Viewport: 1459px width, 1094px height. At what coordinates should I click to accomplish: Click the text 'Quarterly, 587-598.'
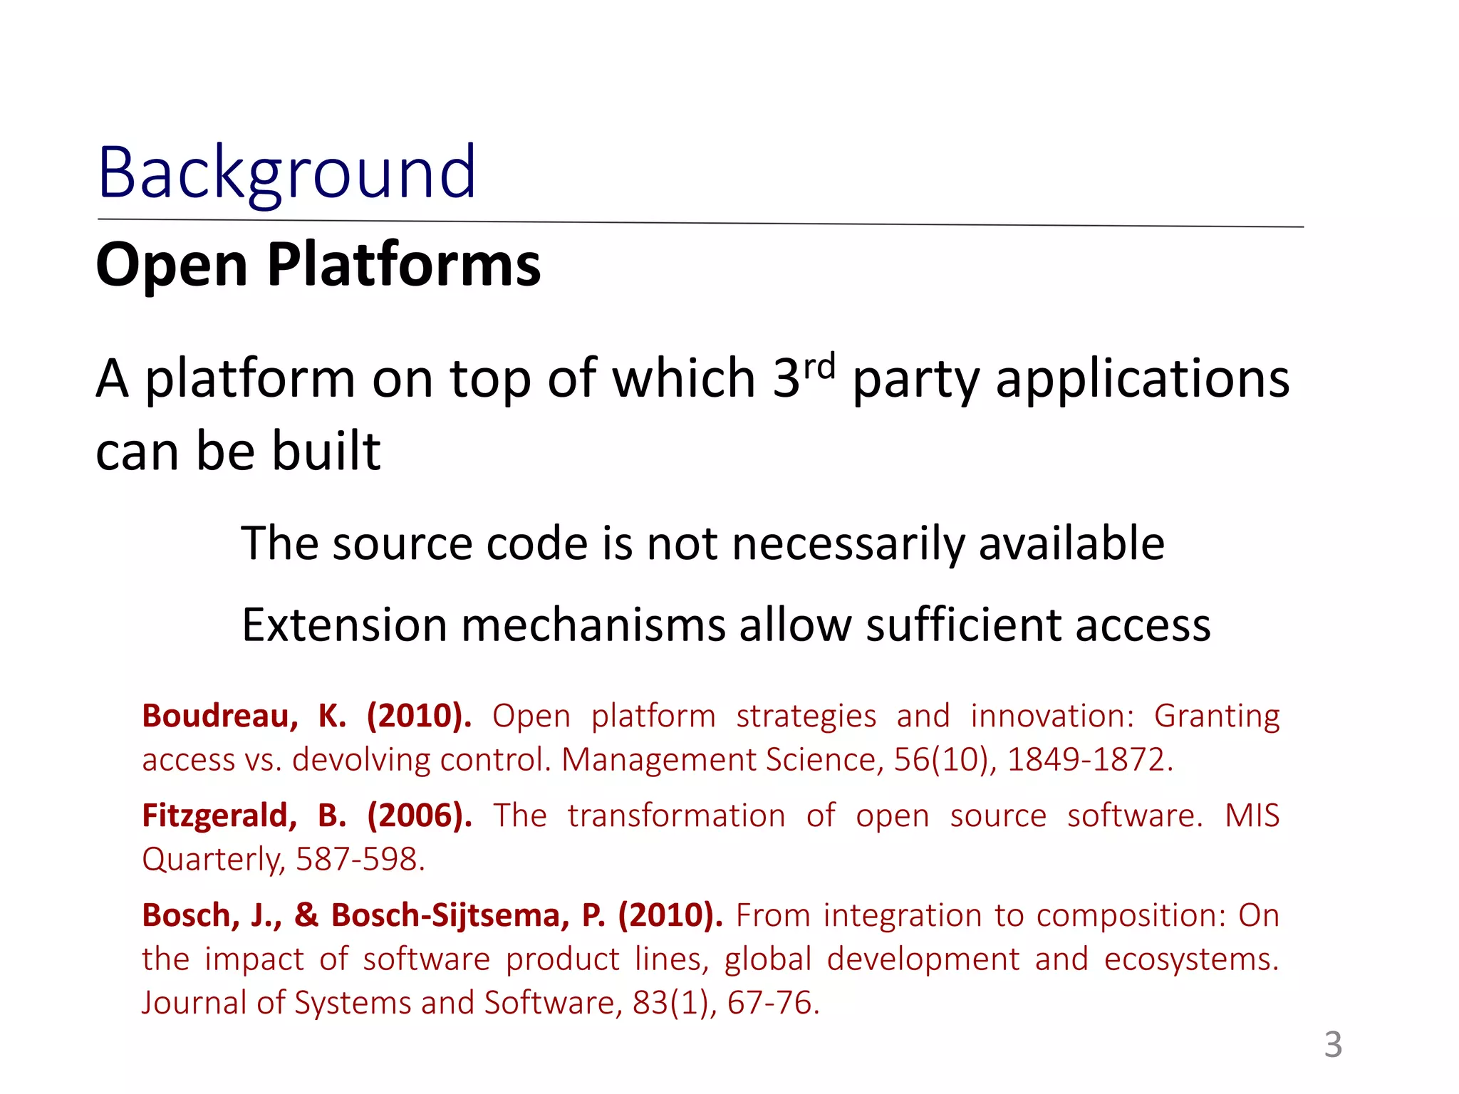(x=284, y=859)
